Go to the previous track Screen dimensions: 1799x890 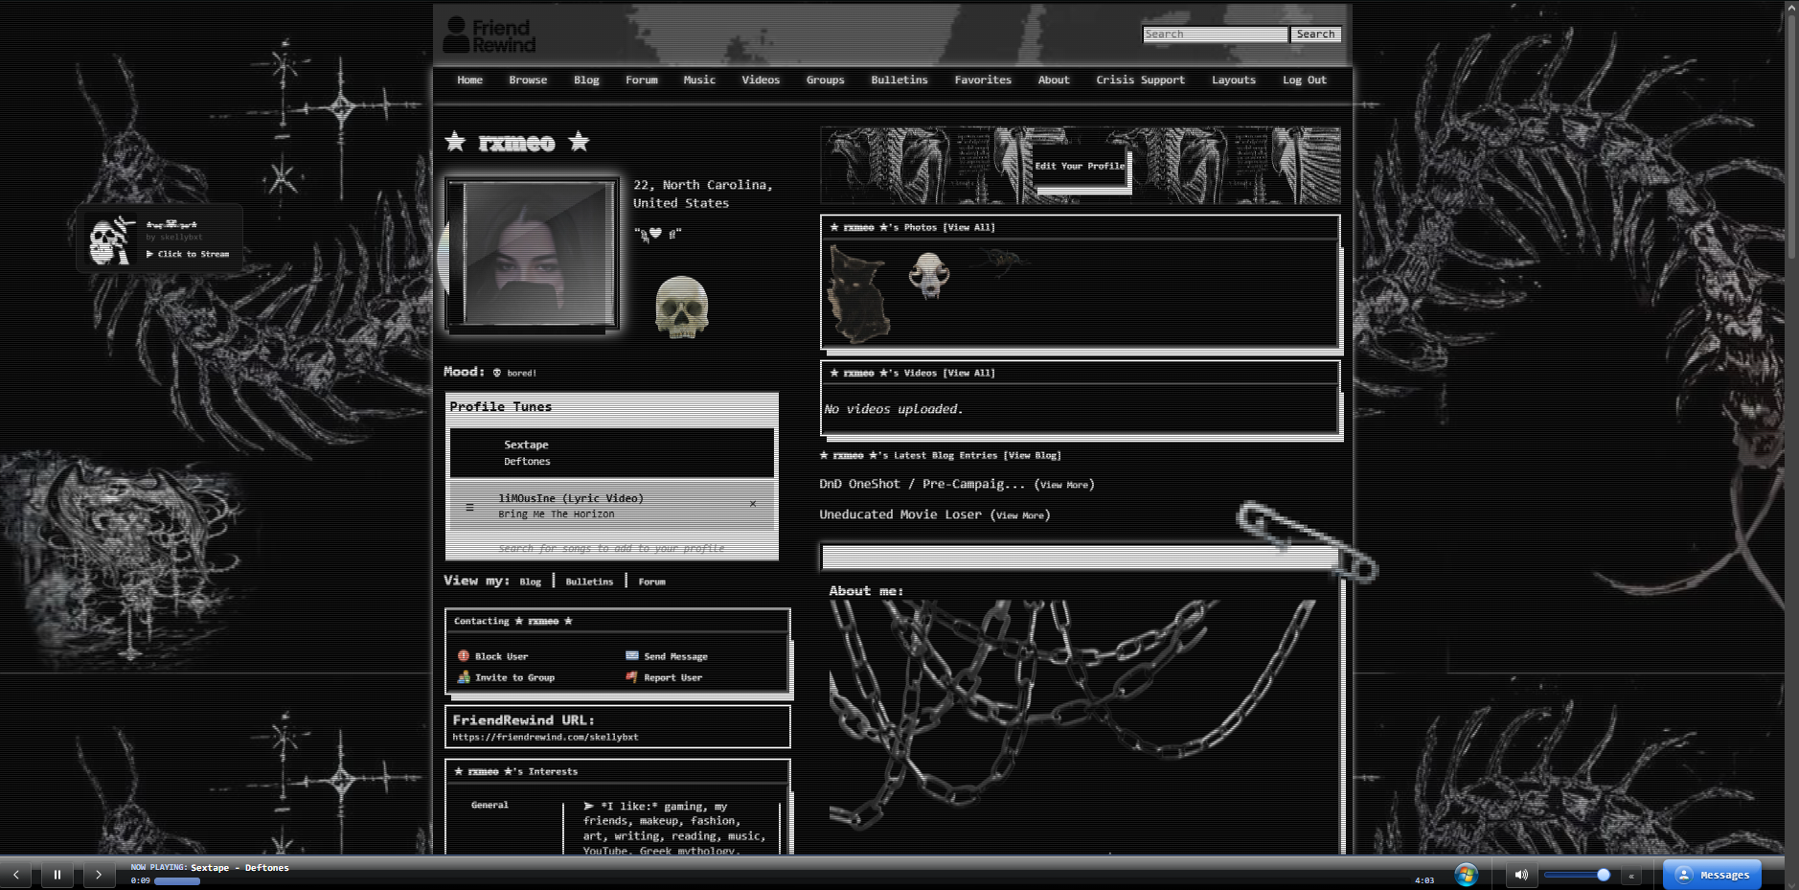(16, 875)
